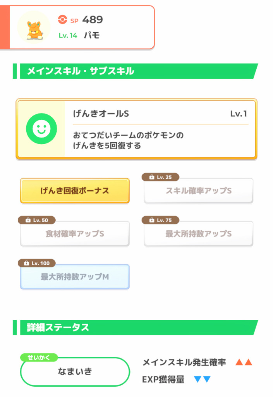Tap the せいかく label tag
273x397 pixels.
39,357
